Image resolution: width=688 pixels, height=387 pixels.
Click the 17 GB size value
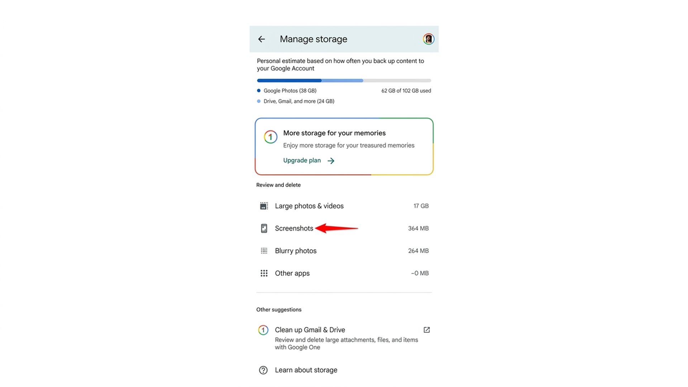[x=421, y=206]
